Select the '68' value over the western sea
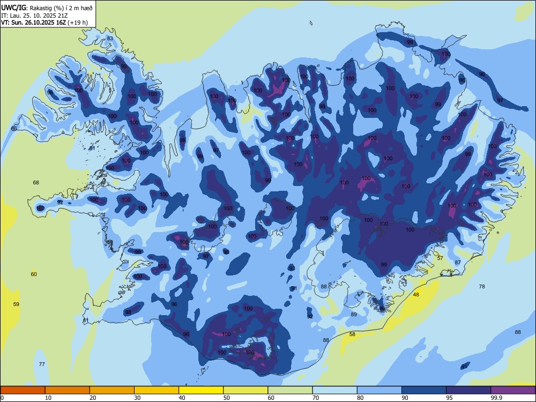Viewport: 536px width, 402px height. [x=36, y=183]
